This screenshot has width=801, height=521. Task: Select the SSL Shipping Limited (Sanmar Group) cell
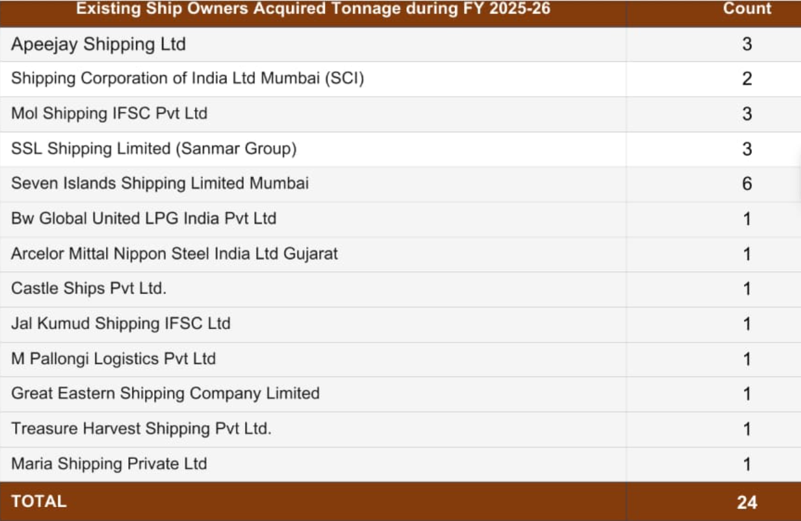[x=153, y=149]
